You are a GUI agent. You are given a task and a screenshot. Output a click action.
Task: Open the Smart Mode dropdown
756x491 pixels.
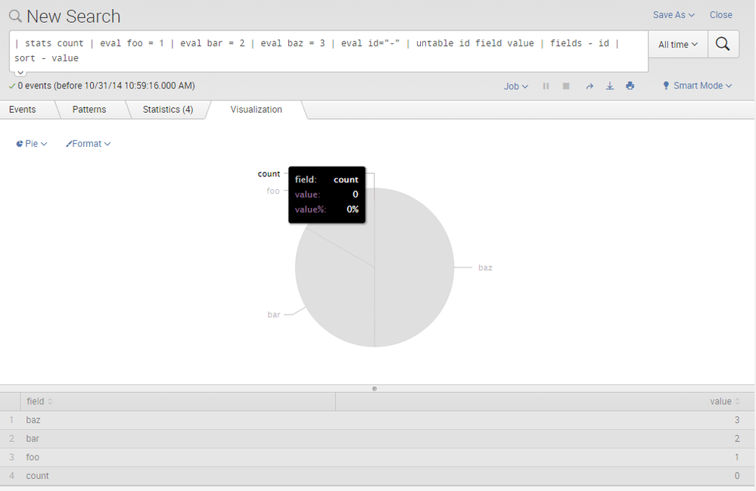point(697,86)
